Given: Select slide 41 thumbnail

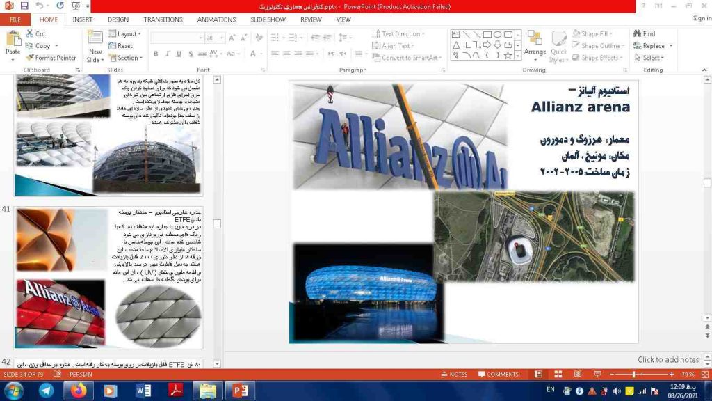Looking at the screenshot, I should point(108,278).
